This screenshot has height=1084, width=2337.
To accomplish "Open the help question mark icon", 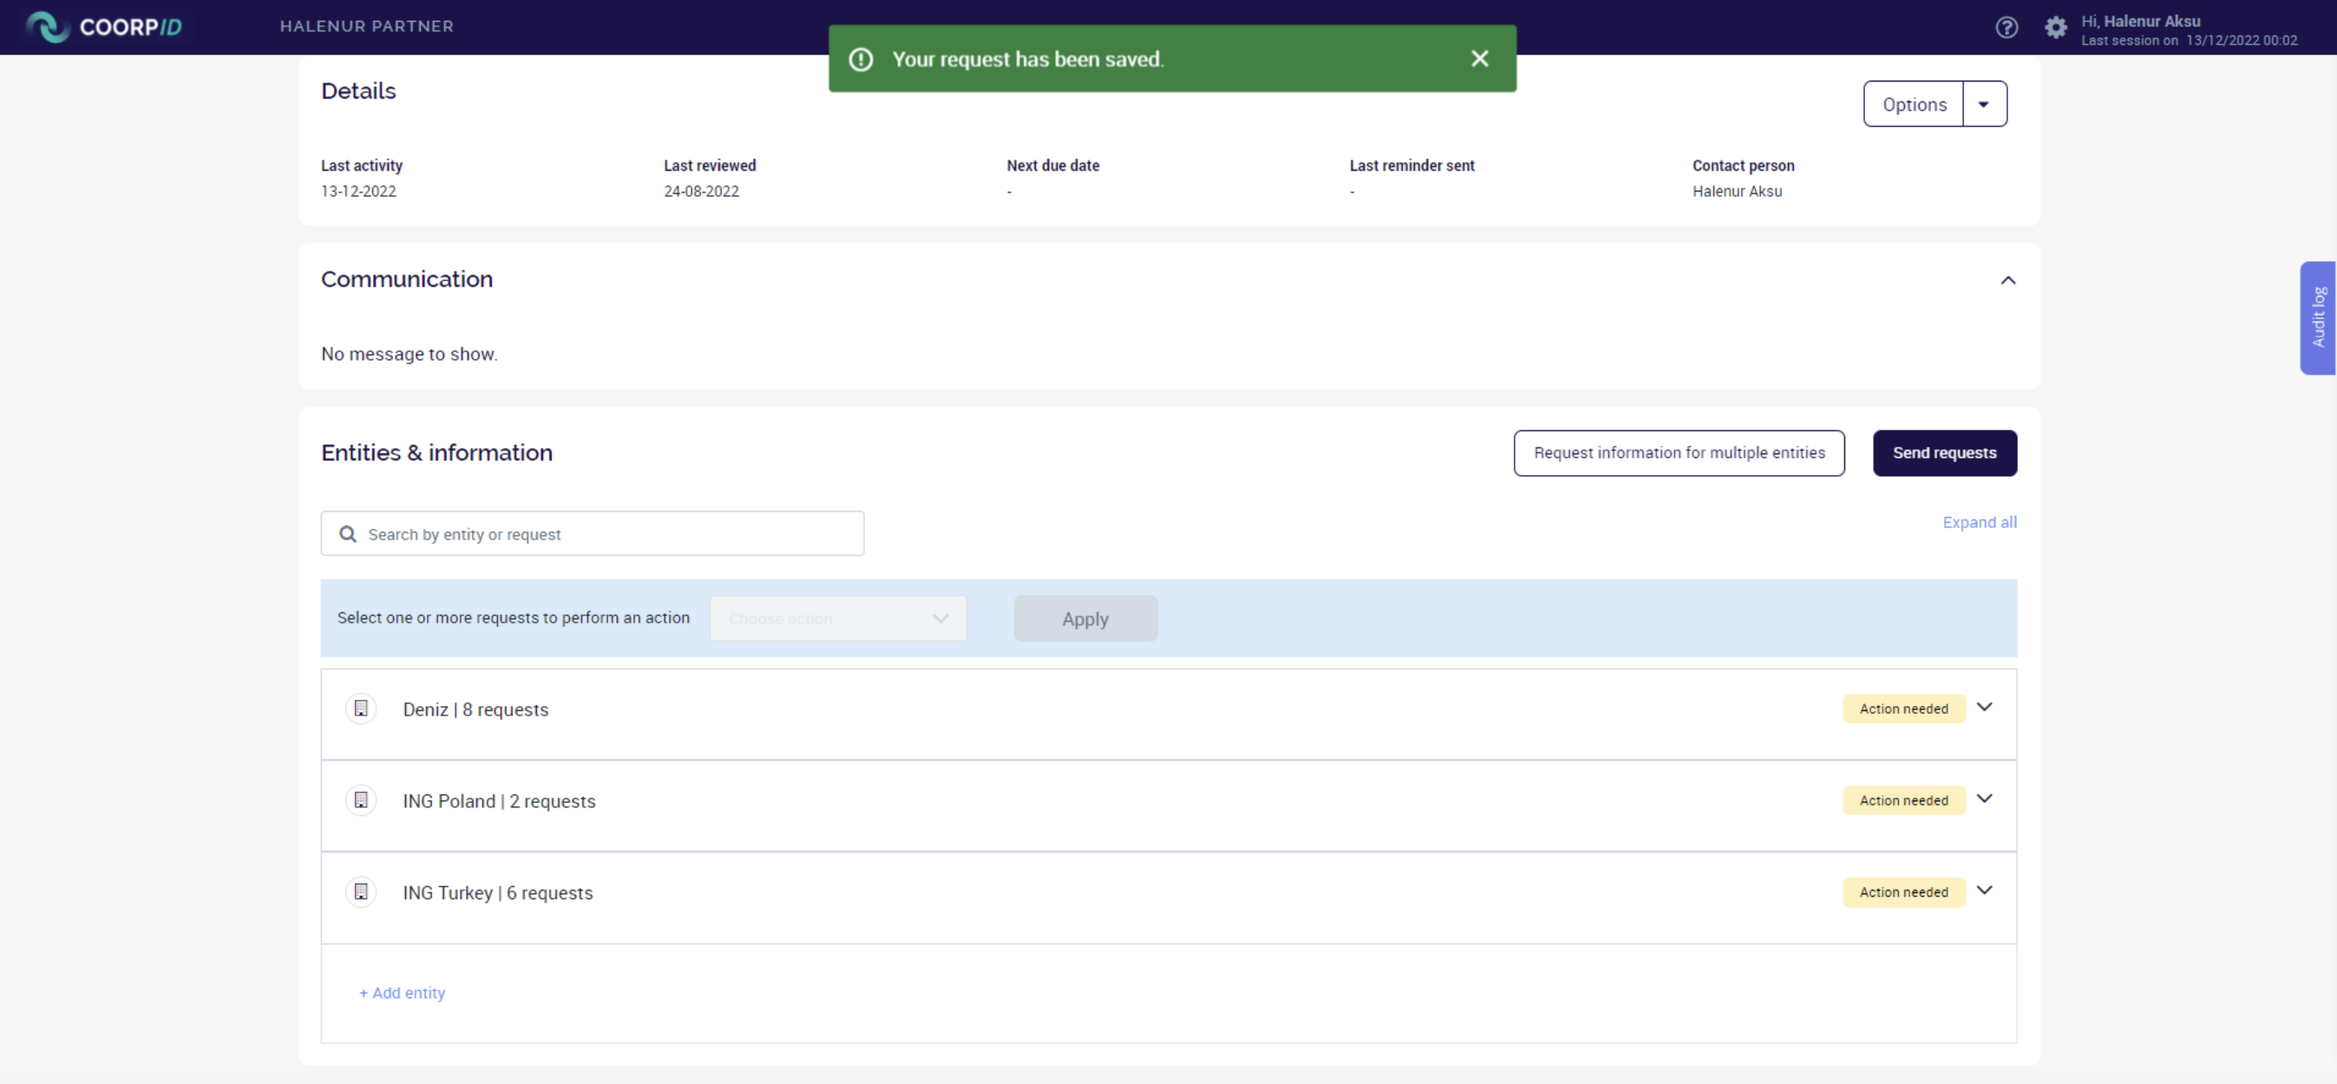I will point(2006,27).
